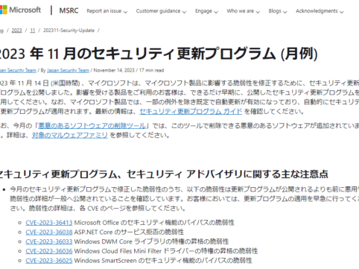Expand the Who we are menu
This screenshot has height=269, width=359.
[x=243, y=11]
